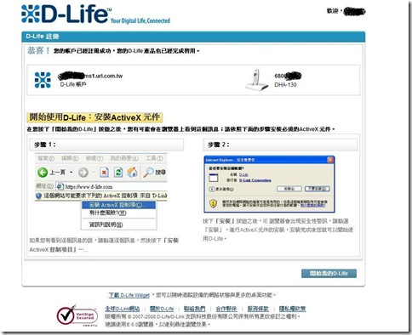Open the 聯絡我們 footer link
The image size is (412, 335).
(x=194, y=309)
